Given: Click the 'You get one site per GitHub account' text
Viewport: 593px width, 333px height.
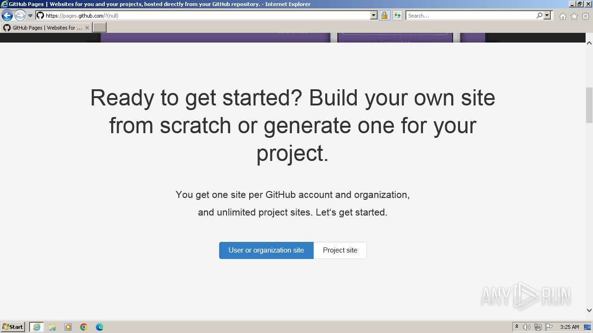Looking at the screenshot, I should click(x=293, y=195).
